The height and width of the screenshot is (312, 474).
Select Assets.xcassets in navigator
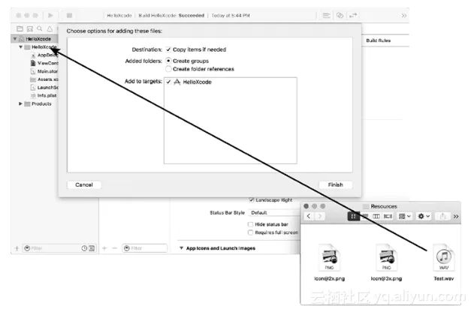pyautogui.click(x=44, y=79)
